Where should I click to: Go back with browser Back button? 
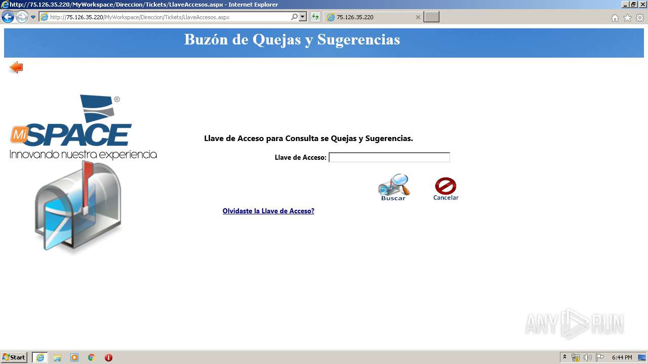click(8, 17)
